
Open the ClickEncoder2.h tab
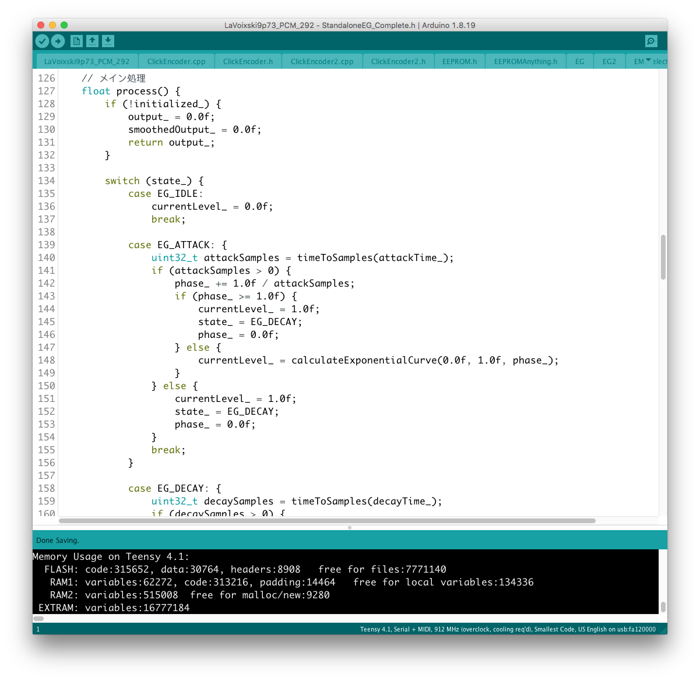coord(398,61)
